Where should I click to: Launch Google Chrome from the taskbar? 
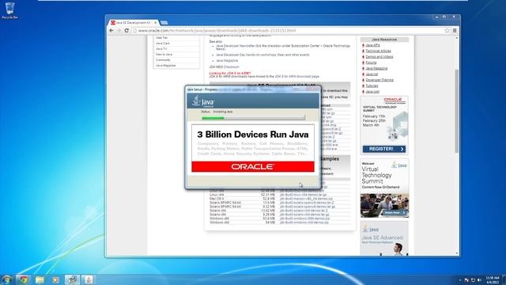(x=23, y=279)
